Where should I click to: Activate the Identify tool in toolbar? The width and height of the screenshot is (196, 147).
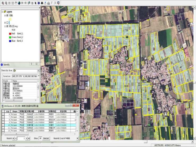(39, 3)
